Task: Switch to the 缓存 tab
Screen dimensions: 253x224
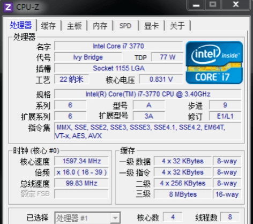Action: click(x=48, y=26)
